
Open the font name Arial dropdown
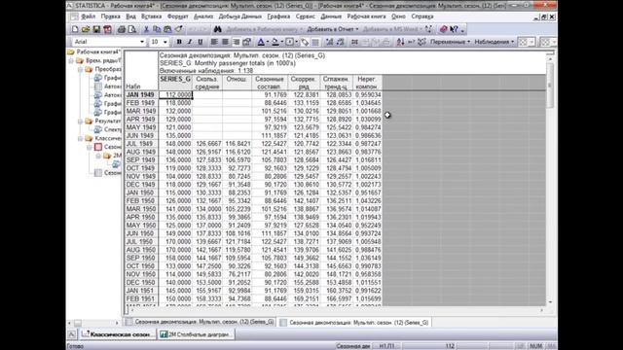(x=142, y=42)
